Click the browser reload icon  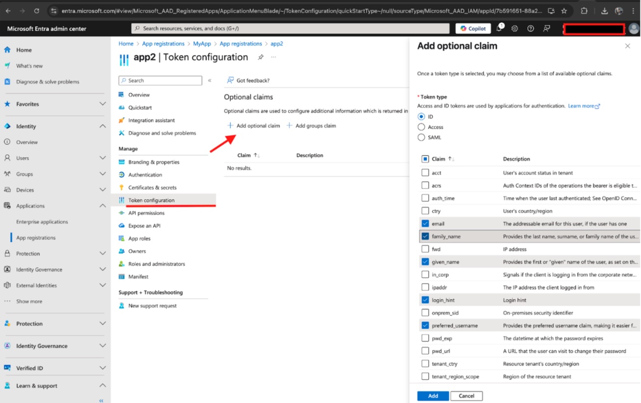pos(37,11)
